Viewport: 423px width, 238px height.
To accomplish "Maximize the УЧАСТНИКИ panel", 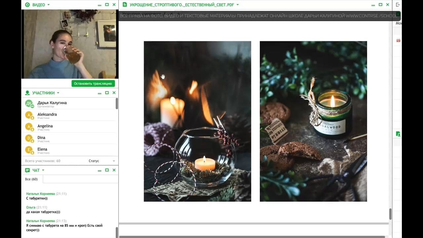I will point(107,93).
